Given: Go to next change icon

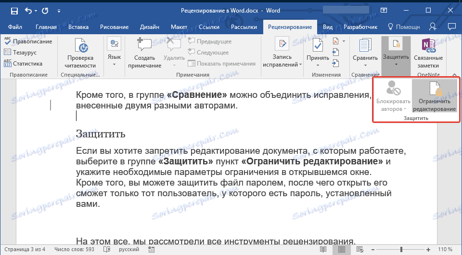Looking at the screenshot, I should coord(335,63).
